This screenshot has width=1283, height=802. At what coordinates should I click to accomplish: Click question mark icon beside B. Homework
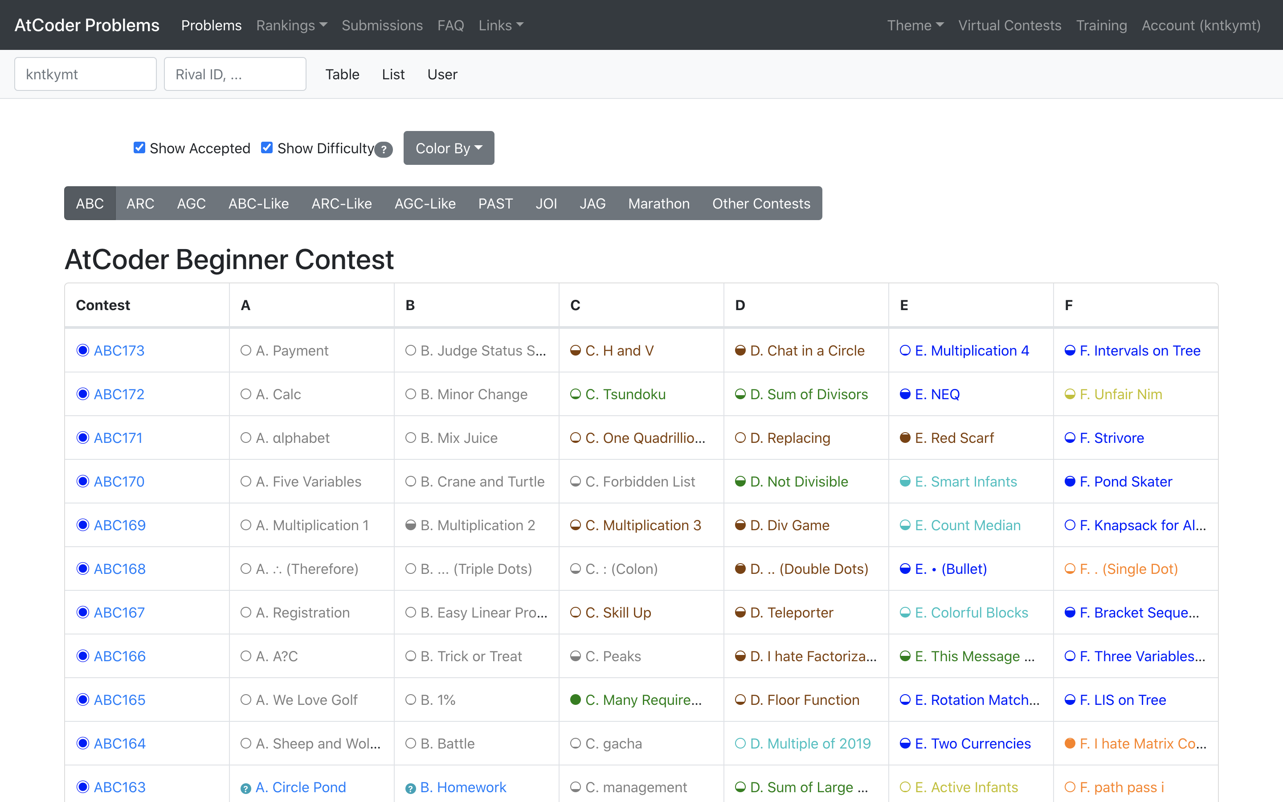(x=410, y=788)
